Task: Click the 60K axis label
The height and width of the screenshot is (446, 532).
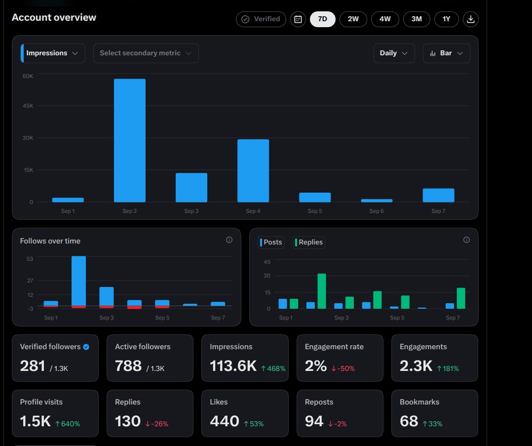Action: tap(28, 76)
